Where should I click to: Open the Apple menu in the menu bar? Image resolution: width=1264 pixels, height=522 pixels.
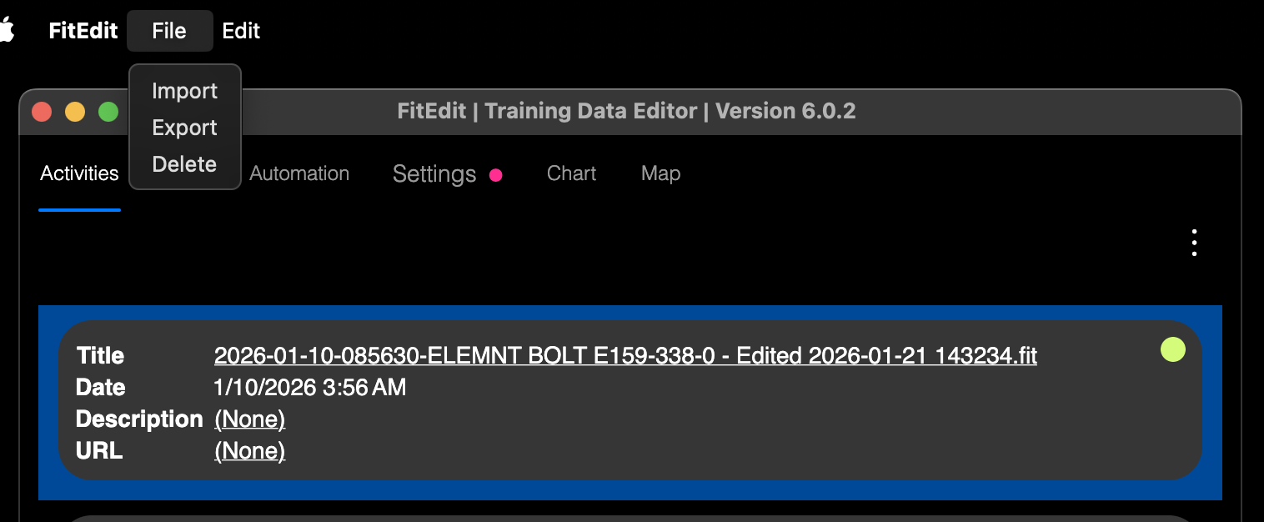[x=9, y=30]
